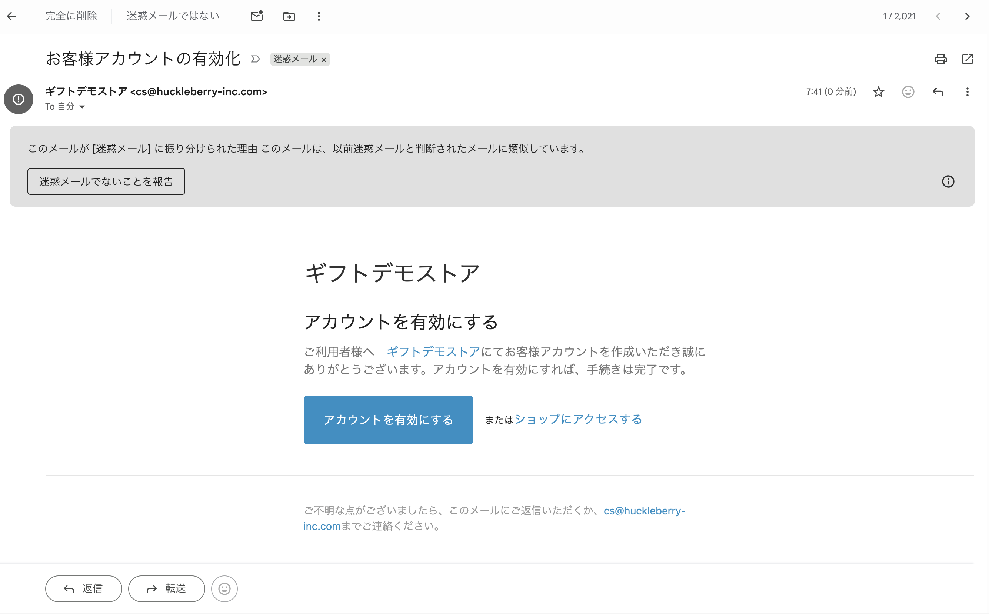Click 迷惑メールではない in the toolbar

pyautogui.click(x=173, y=16)
